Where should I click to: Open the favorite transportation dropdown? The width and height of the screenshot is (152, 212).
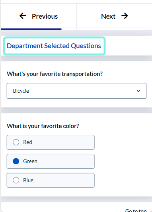76,91
